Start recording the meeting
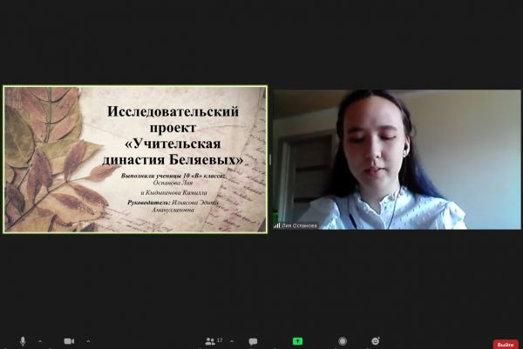The height and width of the screenshot is (349, 523). (x=343, y=340)
